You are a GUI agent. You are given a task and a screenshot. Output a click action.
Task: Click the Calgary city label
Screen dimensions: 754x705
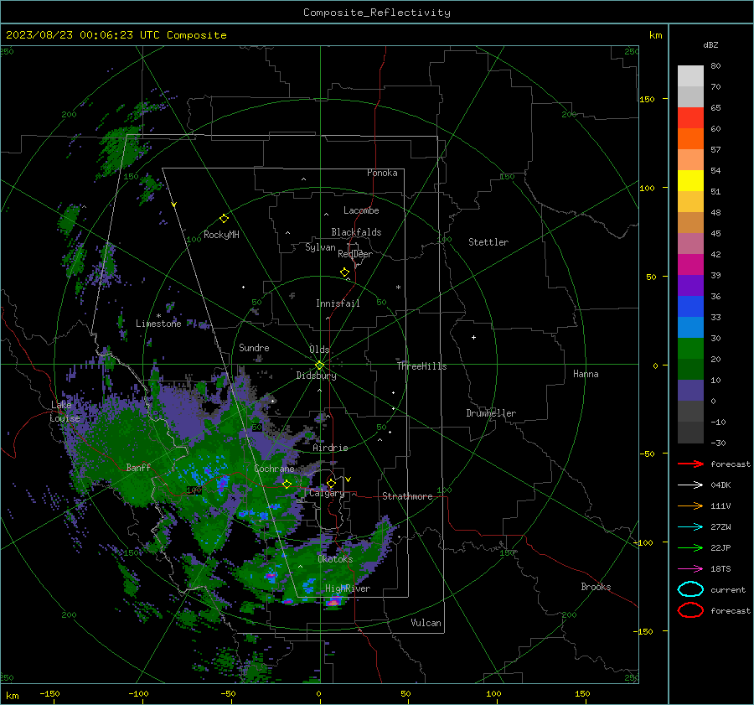(x=327, y=493)
